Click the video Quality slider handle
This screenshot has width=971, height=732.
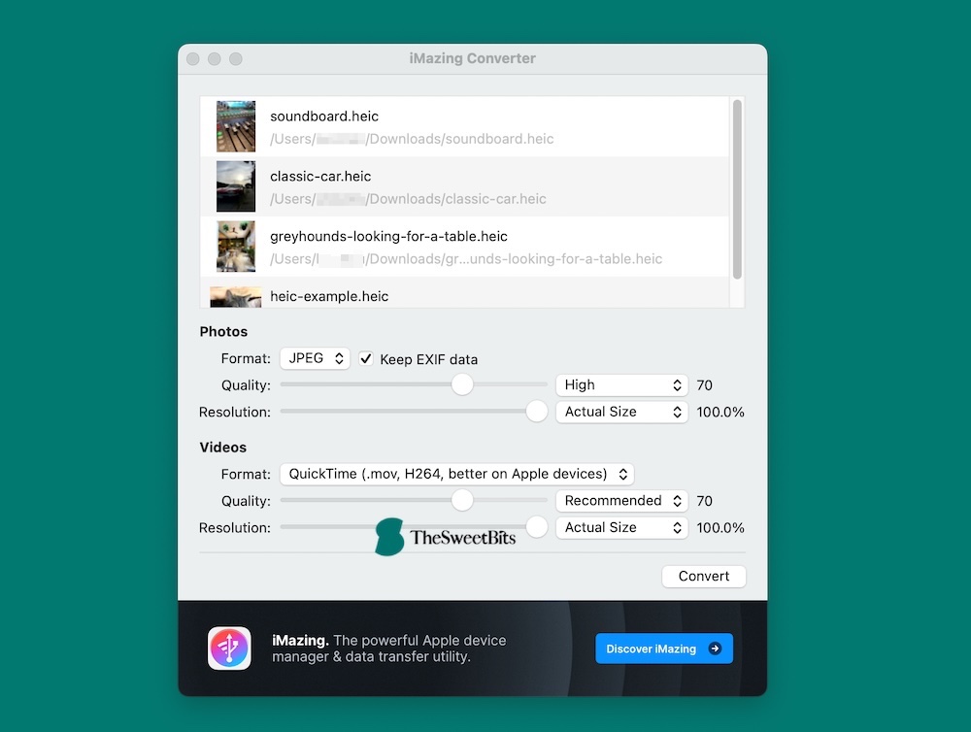click(462, 500)
